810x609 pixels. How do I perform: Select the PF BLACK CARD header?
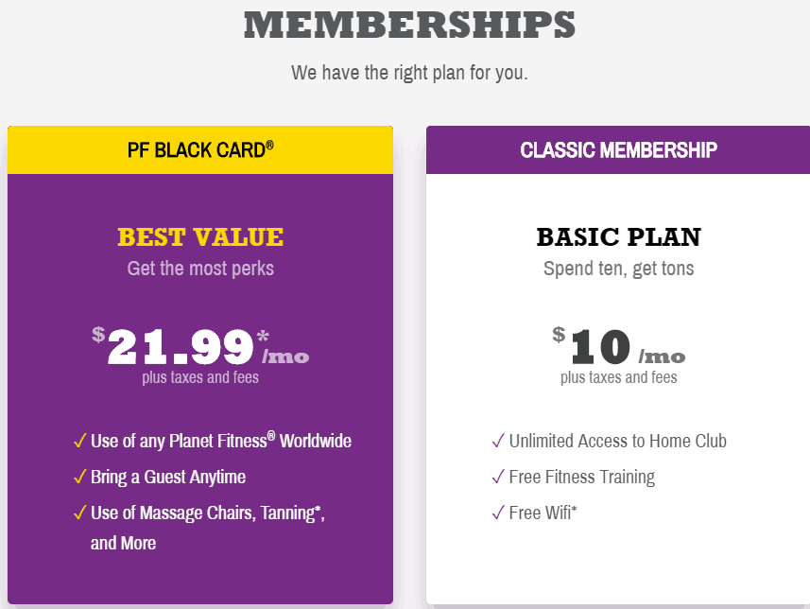(200, 150)
